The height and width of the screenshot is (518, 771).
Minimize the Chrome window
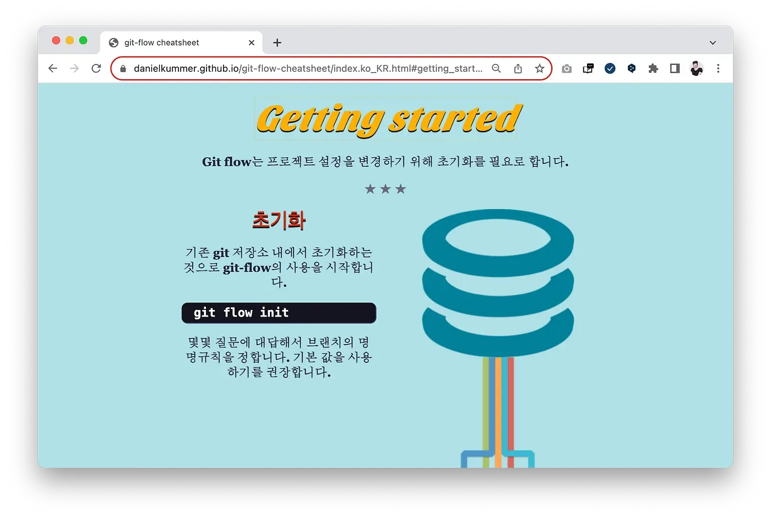pyautogui.click(x=69, y=40)
